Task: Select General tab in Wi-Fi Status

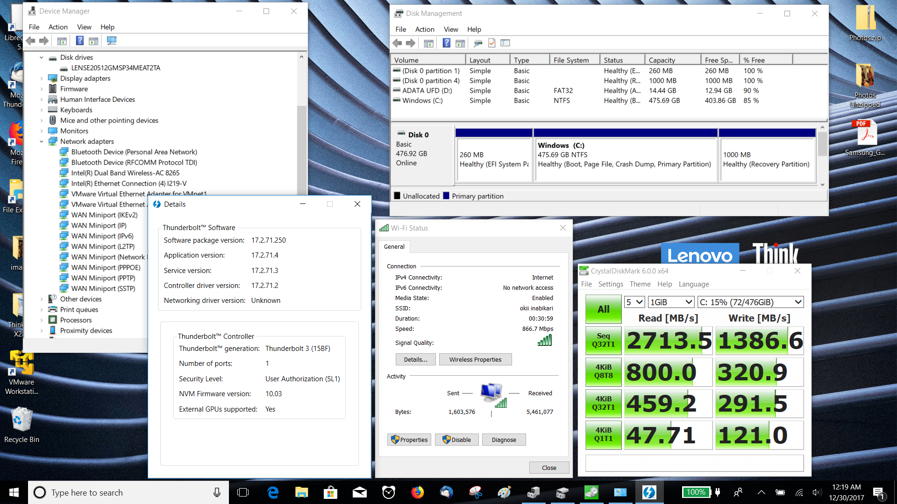Action: point(394,247)
